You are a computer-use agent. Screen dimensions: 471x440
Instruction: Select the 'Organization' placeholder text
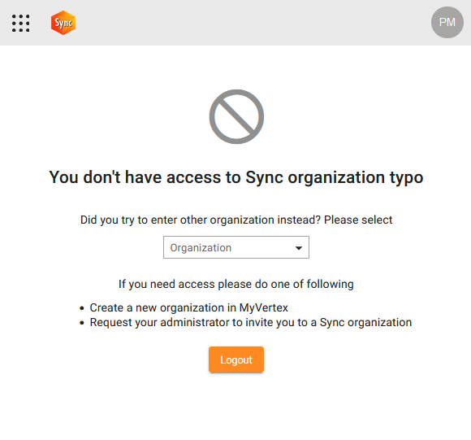[201, 247]
